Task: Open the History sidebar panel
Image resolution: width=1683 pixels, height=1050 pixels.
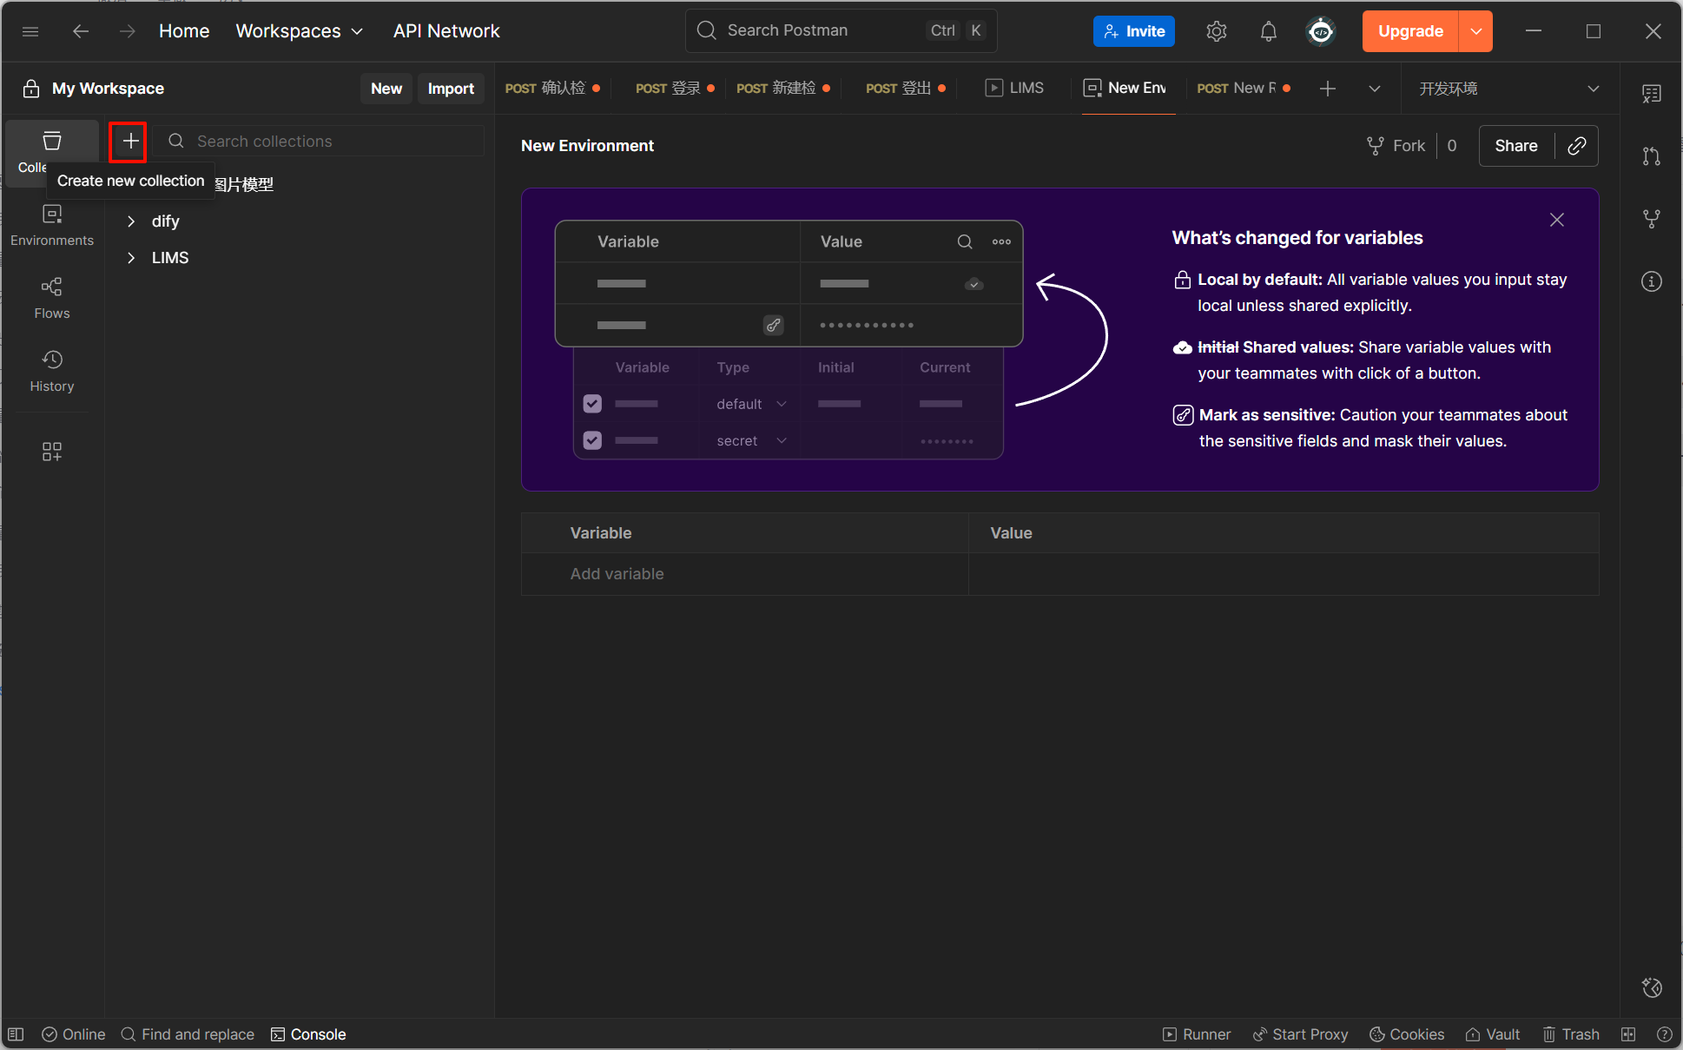Action: click(52, 371)
